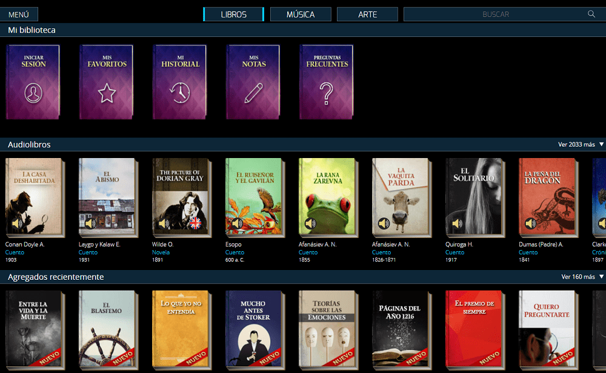The image size is (606, 373).
Task: Click the Audiolibros section heading
Action: click(x=29, y=144)
